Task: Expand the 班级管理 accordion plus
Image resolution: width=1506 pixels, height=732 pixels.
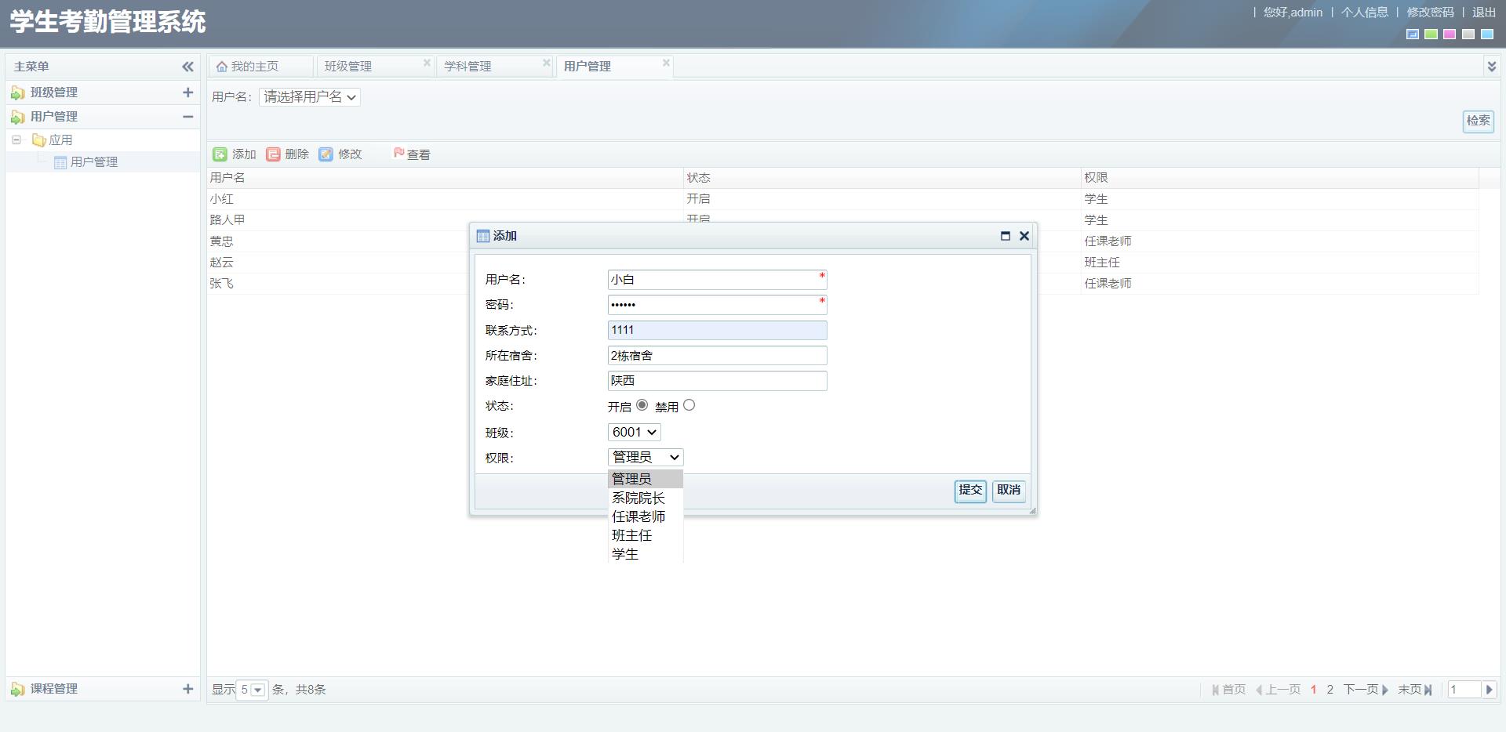Action: [187, 92]
